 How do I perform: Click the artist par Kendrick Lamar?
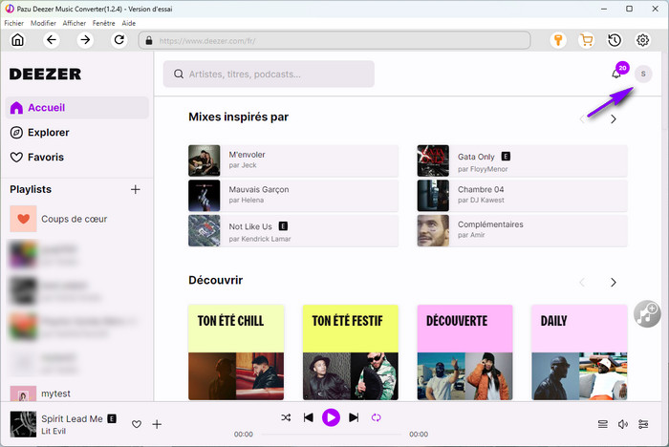click(x=260, y=239)
